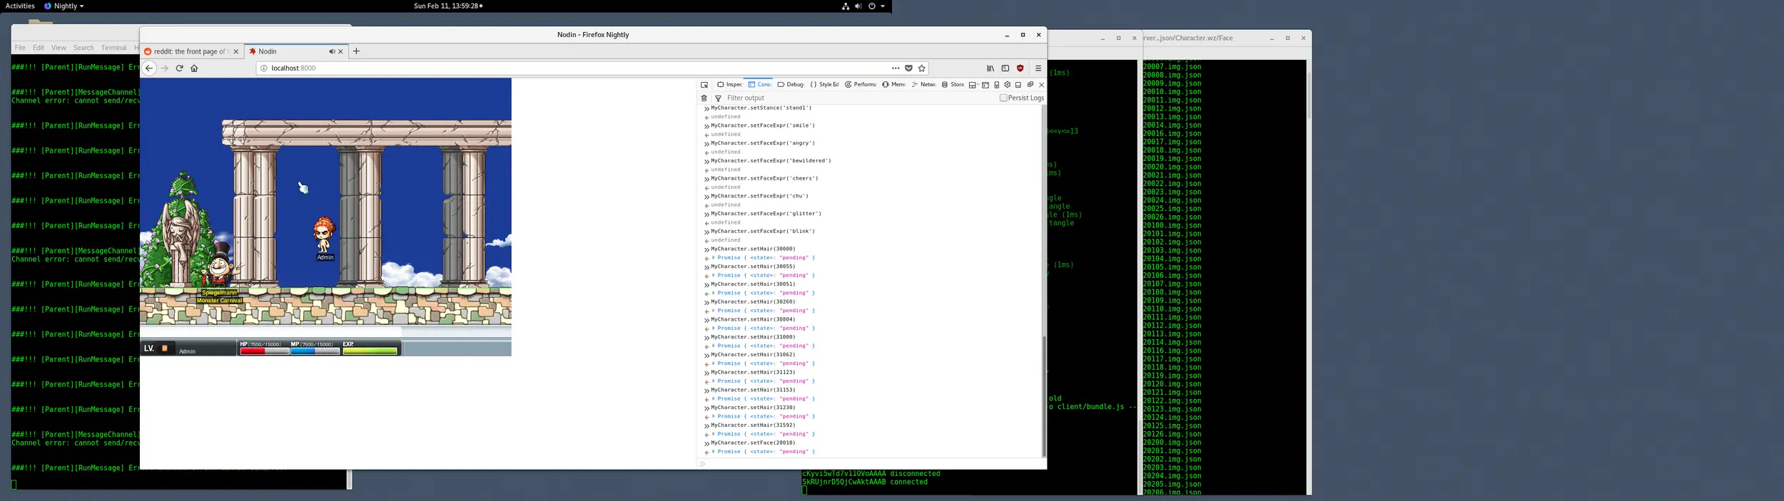
Task: Reload the localhost page
Action: click(180, 68)
